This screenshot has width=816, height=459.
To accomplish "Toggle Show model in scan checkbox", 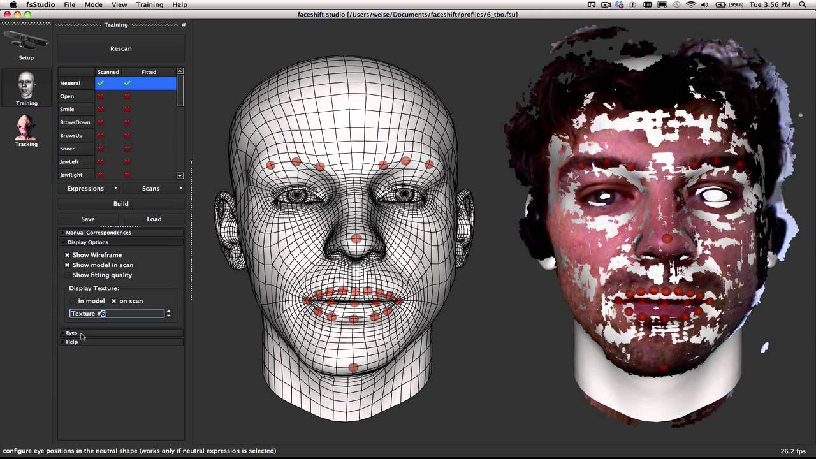I will [67, 265].
